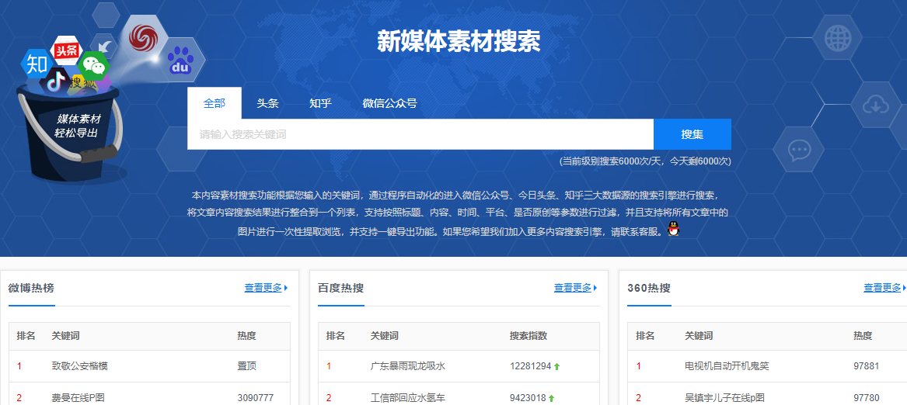Click keyword 工信部回应水氢车
Screen dimensions: 907x405
(x=408, y=398)
